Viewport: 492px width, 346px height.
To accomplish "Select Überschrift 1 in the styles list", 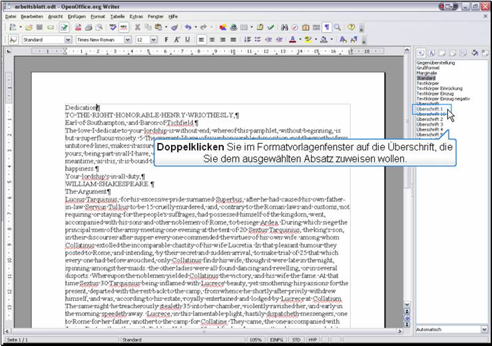I will tap(429, 109).
